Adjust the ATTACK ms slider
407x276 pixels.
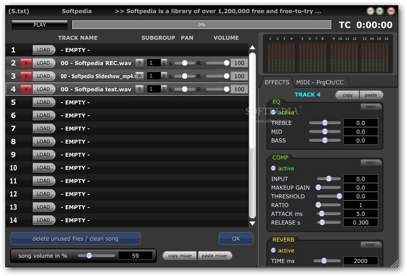[x=328, y=214]
